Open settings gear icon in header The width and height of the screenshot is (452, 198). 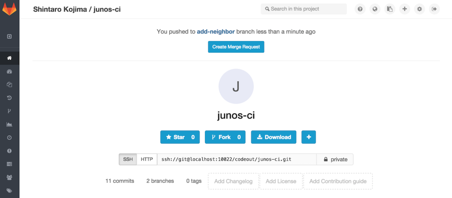(x=419, y=9)
